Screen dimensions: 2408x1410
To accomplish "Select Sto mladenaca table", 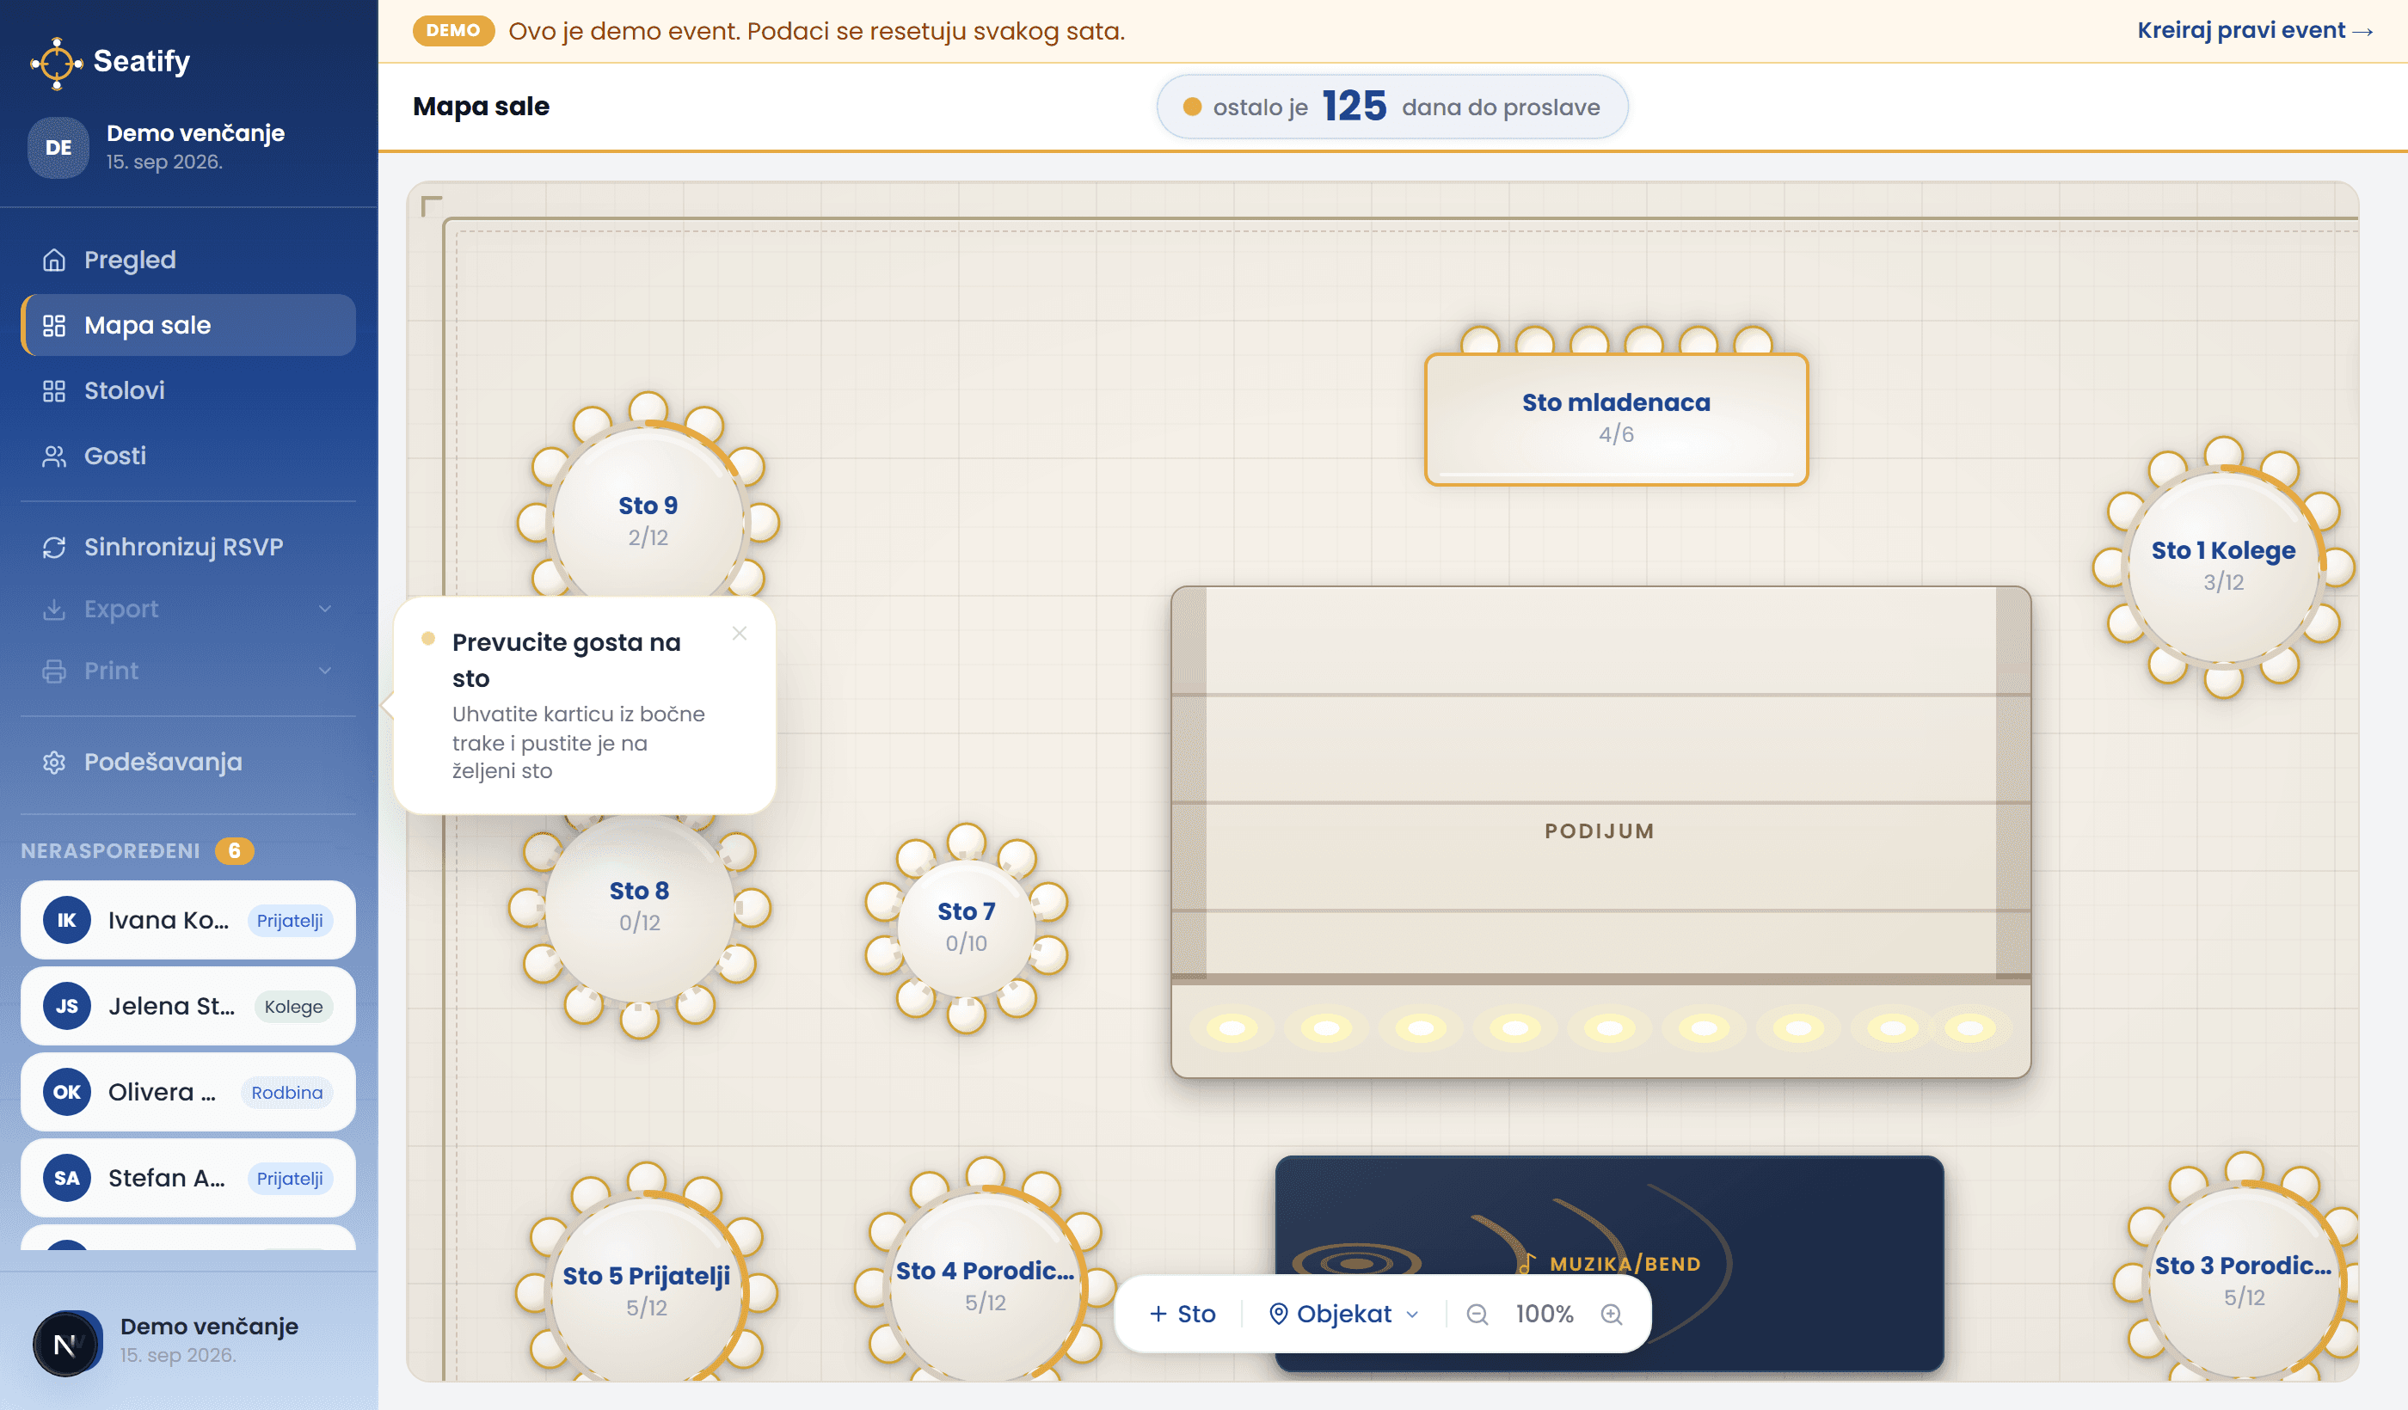I will pyautogui.click(x=1616, y=419).
